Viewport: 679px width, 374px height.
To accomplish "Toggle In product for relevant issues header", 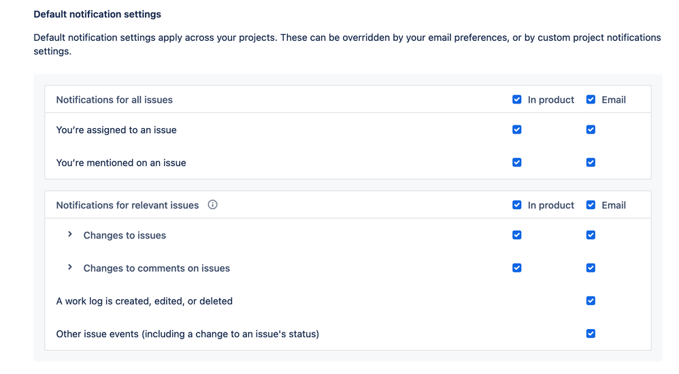I will [x=517, y=205].
